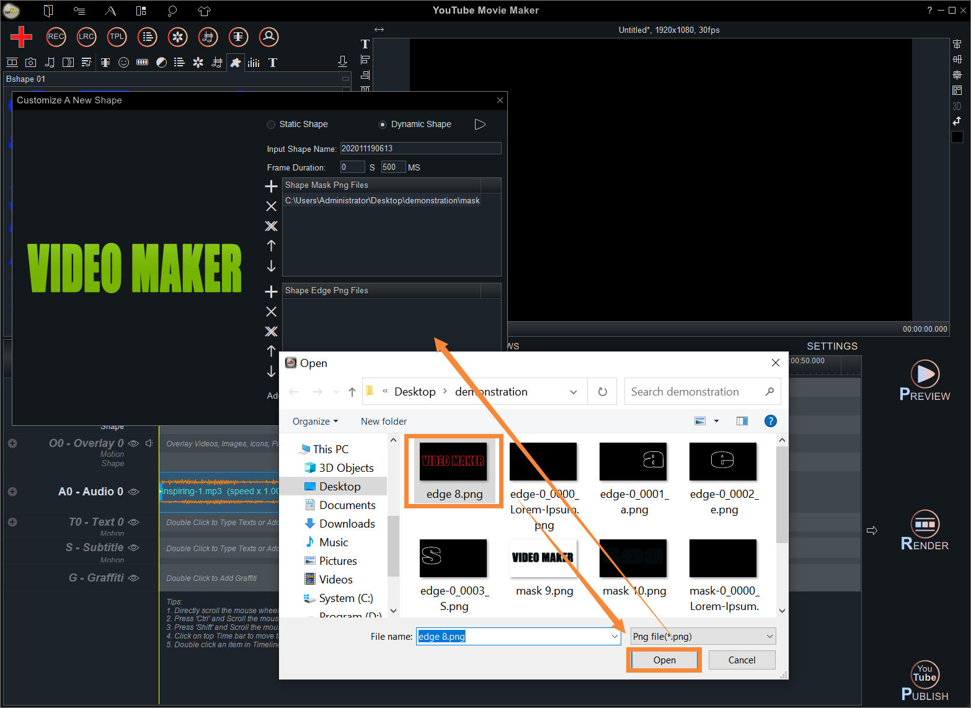Click the RENDER button
The width and height of the screenshot is (971, 708).
coord(924,531)
